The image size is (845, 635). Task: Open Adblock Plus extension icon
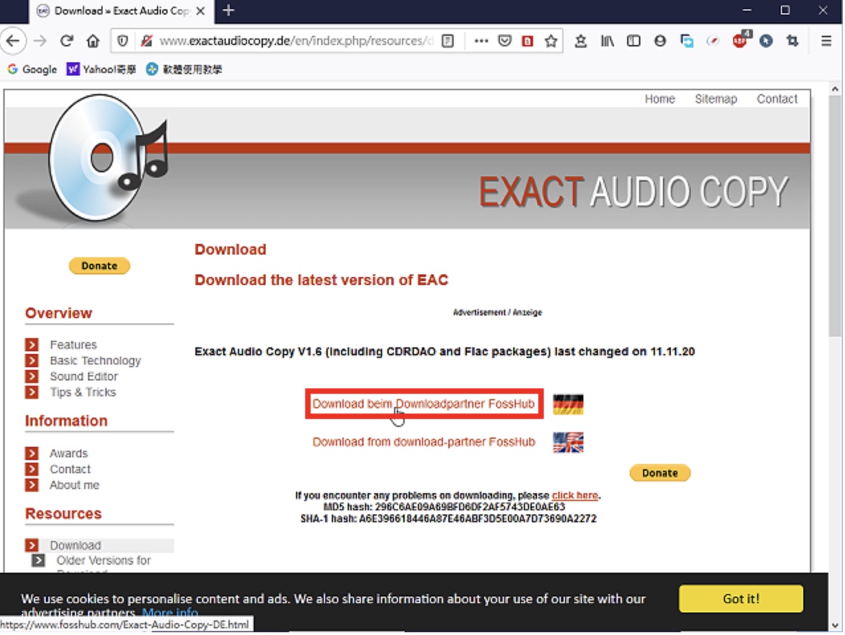click(740, 40)
